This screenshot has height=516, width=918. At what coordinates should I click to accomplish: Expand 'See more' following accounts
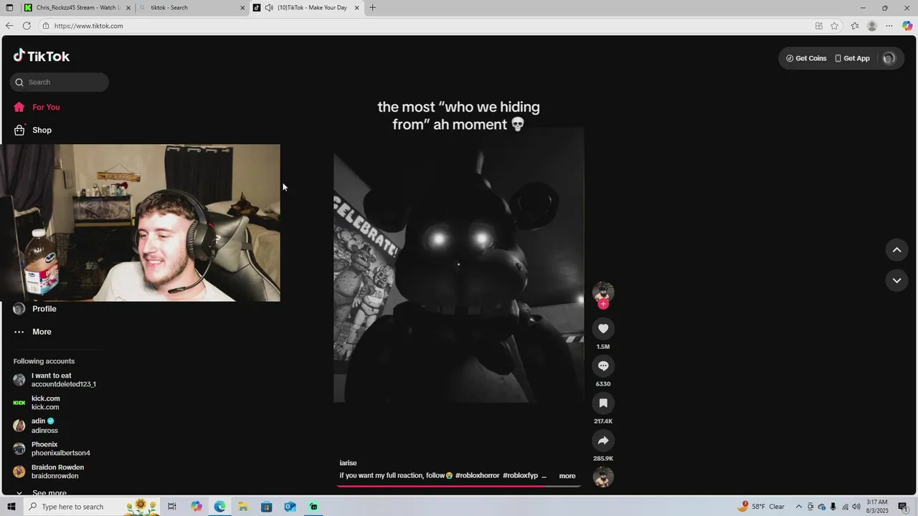tap(49, 493)
